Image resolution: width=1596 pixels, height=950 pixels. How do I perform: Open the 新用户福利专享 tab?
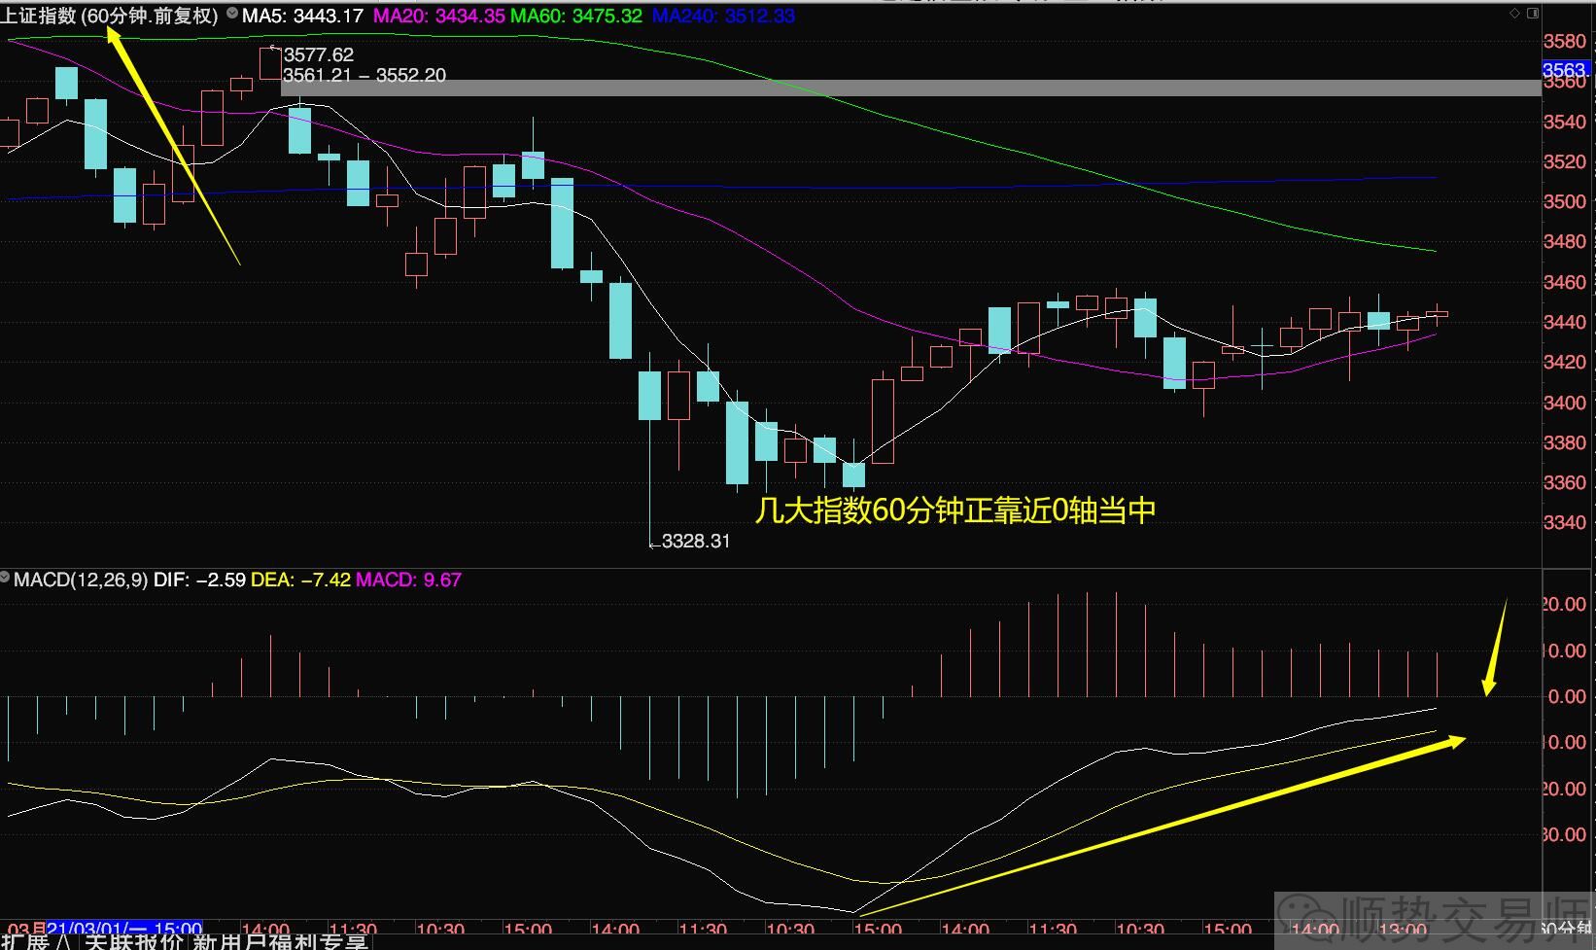(x=280, y=940)
